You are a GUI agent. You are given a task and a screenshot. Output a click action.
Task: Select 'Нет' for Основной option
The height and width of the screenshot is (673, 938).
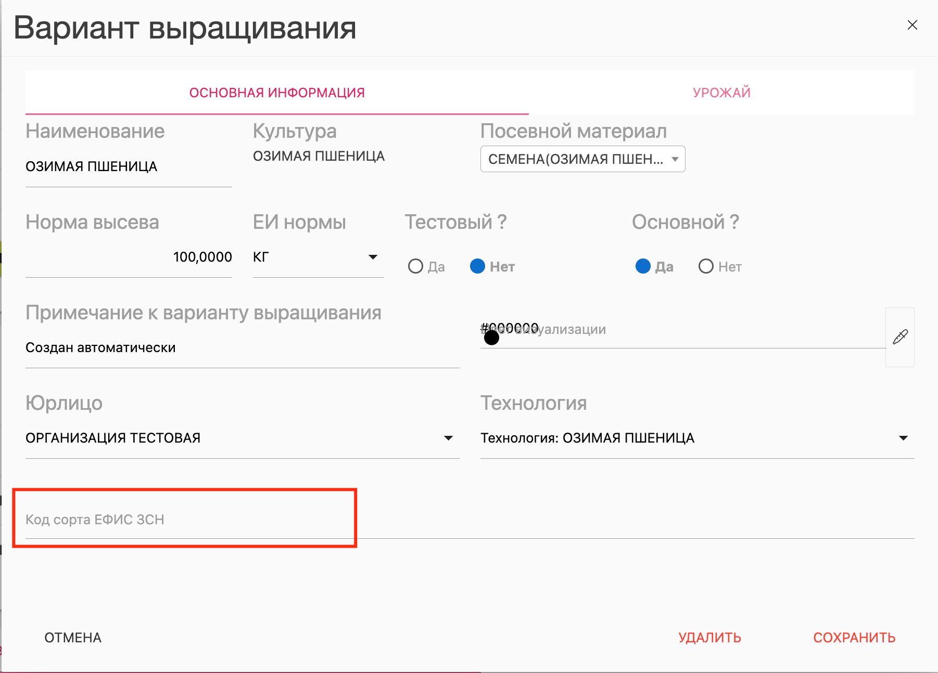pos(706,266)
